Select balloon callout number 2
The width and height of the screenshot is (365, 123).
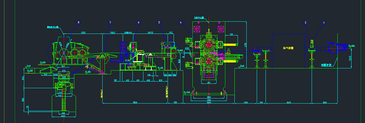306,23
